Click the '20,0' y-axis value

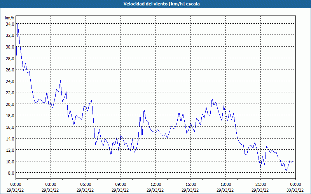click(x=10, y=104)
